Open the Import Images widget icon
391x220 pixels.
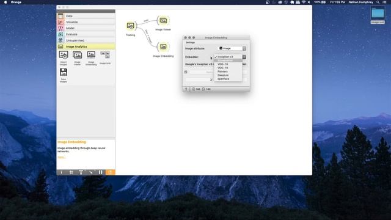(x=64, y=55)
